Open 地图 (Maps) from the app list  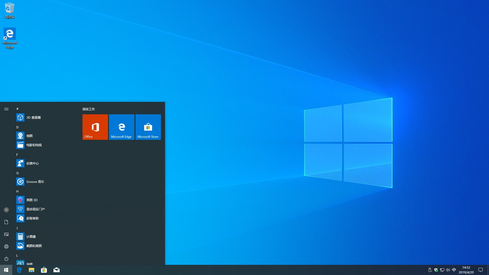(x=29, y=136)
